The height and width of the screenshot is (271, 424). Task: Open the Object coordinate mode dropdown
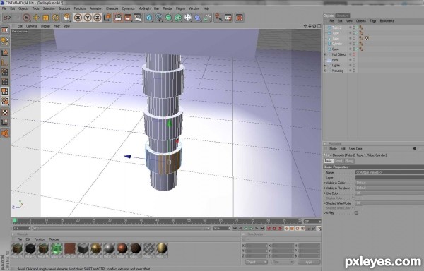click(x=257, y=262)
